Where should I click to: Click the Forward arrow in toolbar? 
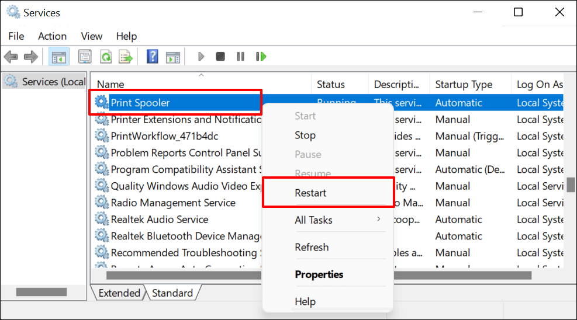[x=30, y=57]
